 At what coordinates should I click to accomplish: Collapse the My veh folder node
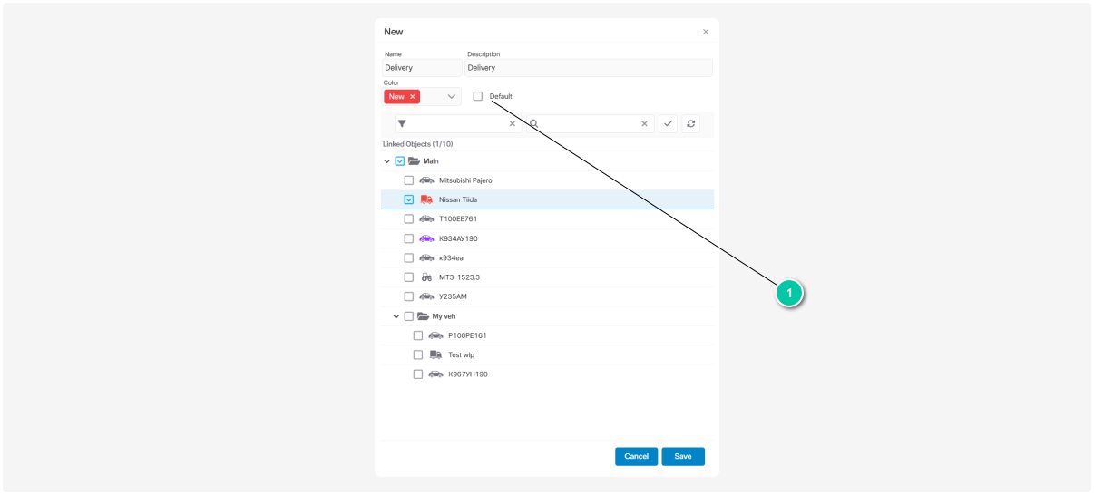tap(396, 316)
